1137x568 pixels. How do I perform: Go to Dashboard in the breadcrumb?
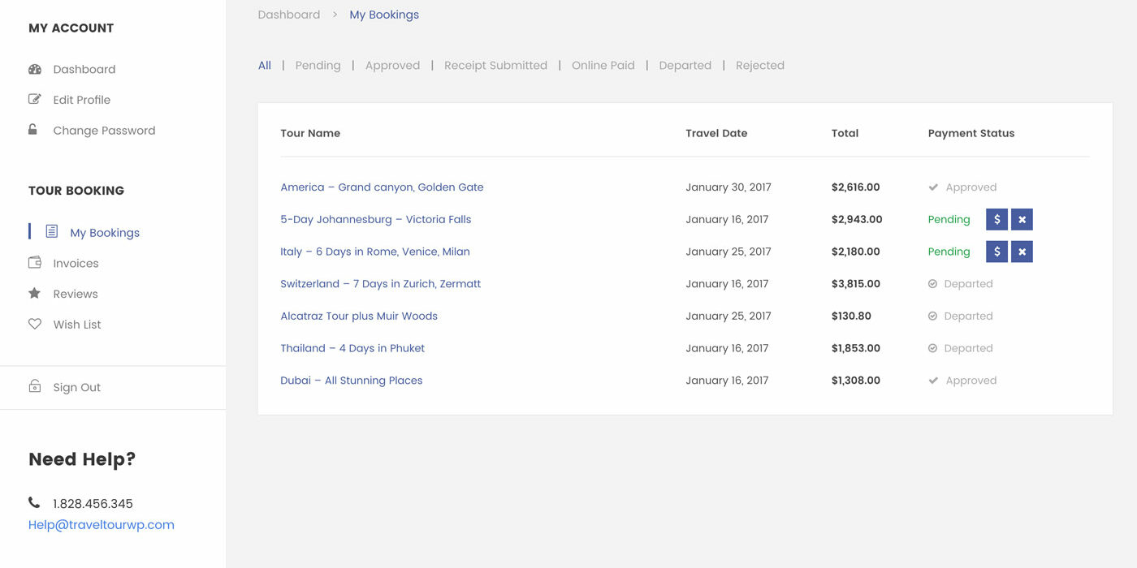tap(288, 15)
